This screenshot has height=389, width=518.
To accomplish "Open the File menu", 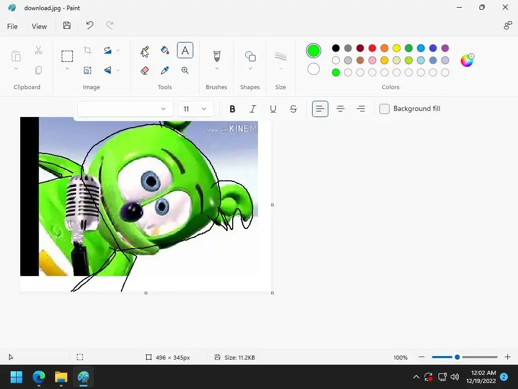I will click(12, 26).
